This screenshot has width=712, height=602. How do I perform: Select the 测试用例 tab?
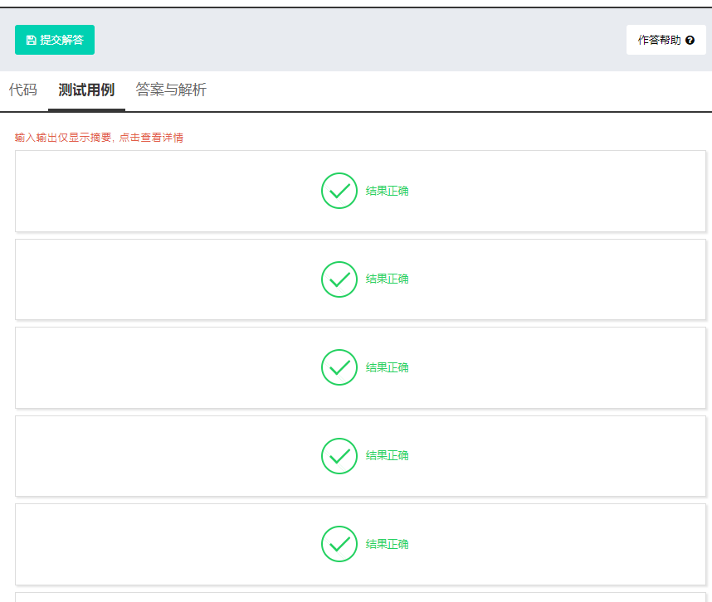coord(86,90)
